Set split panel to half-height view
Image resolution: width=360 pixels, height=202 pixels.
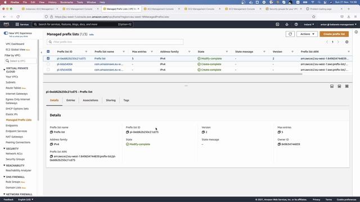(339, 86)
